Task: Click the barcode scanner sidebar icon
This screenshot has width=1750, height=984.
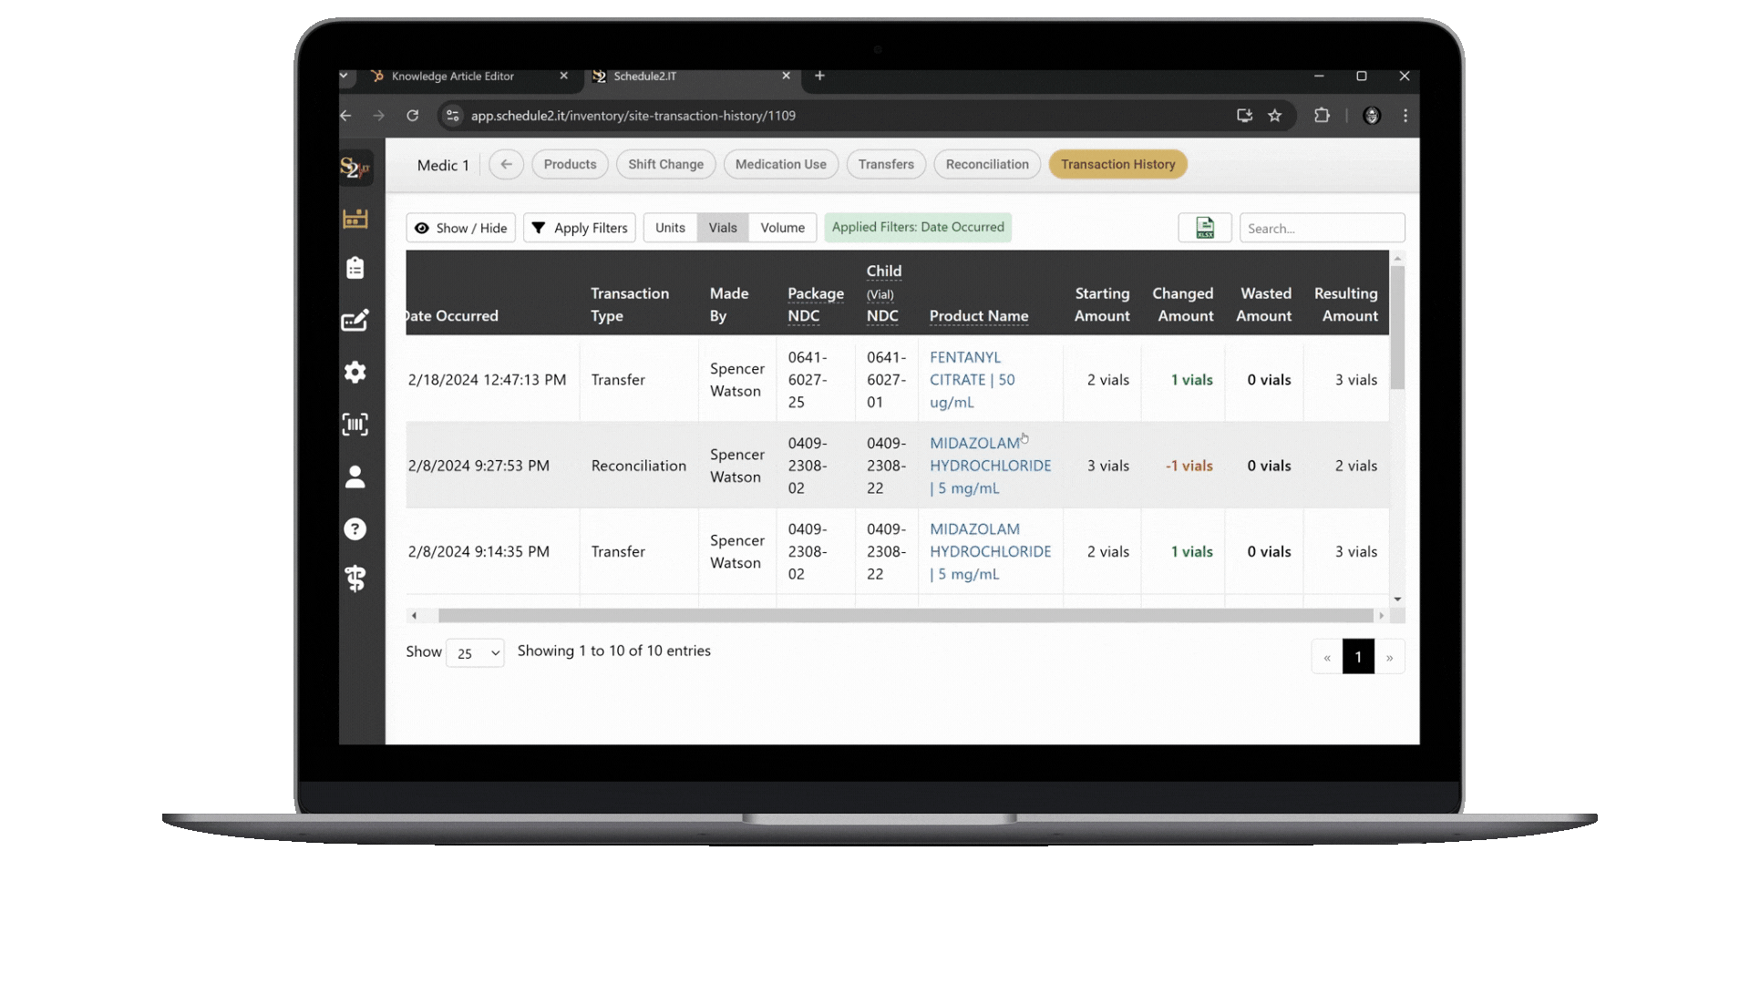Action: pos(355,425)
